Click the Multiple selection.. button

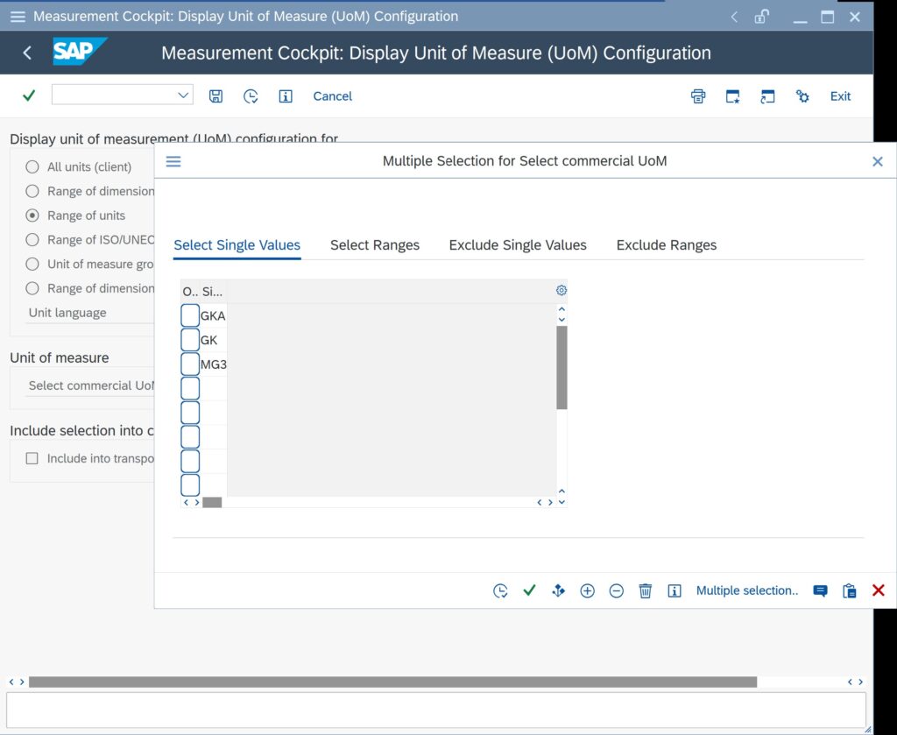[x=746, y=590]
